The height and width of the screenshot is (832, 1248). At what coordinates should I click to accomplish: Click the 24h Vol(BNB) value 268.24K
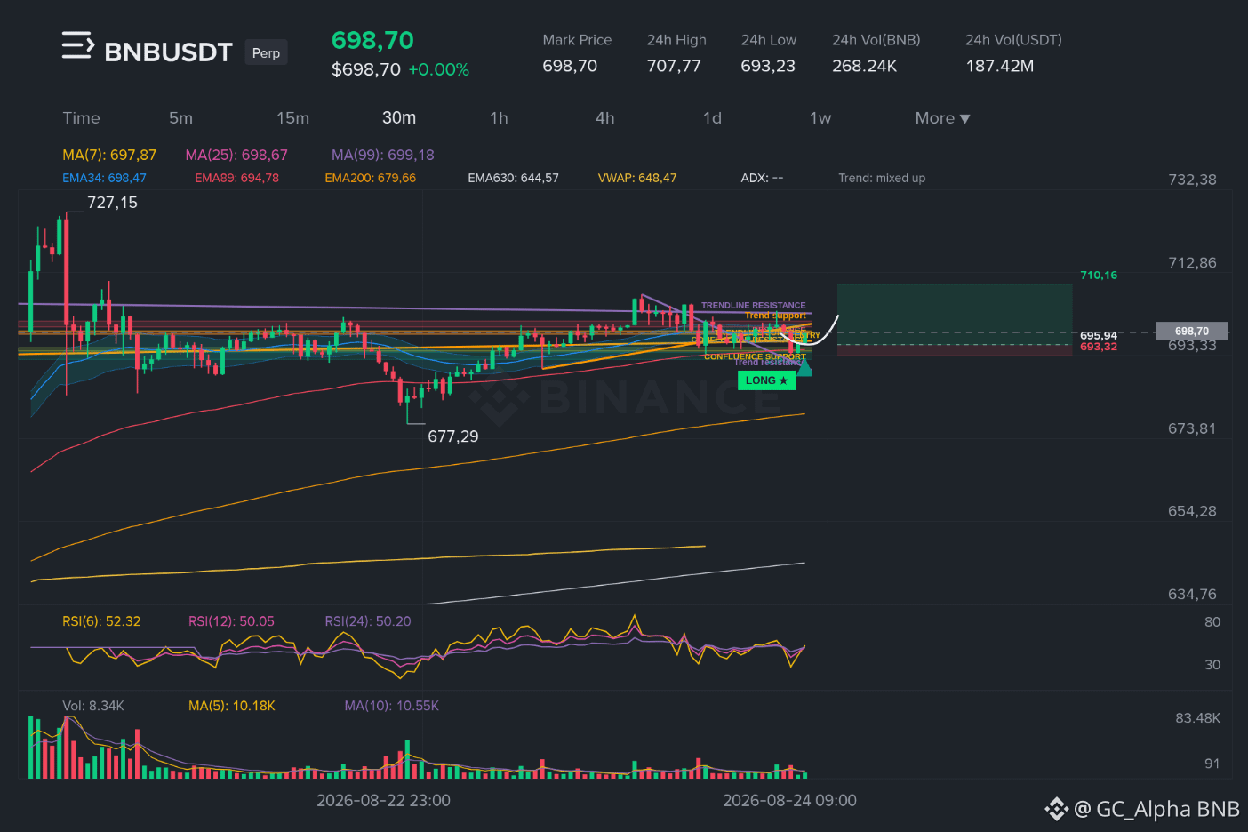864,66
